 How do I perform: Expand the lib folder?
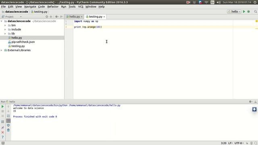click(x=5, y=33)
